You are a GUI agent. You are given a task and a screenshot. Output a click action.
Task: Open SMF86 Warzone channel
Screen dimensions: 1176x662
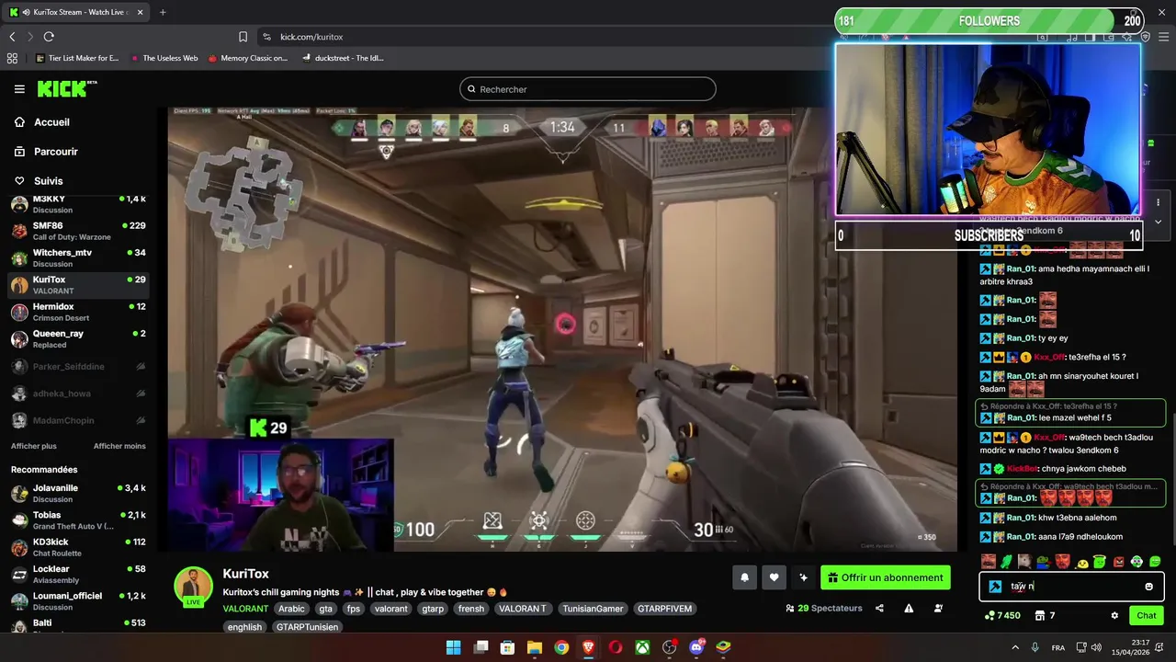tap(77, 231)
